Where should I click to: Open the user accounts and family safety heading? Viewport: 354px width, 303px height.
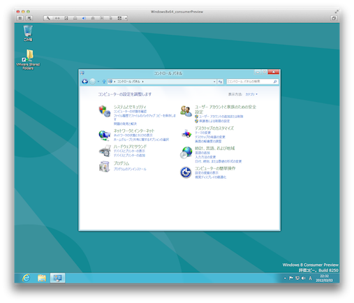point(226,109)
